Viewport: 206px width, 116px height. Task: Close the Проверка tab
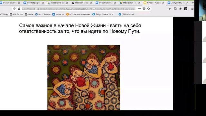pos(67,3)
